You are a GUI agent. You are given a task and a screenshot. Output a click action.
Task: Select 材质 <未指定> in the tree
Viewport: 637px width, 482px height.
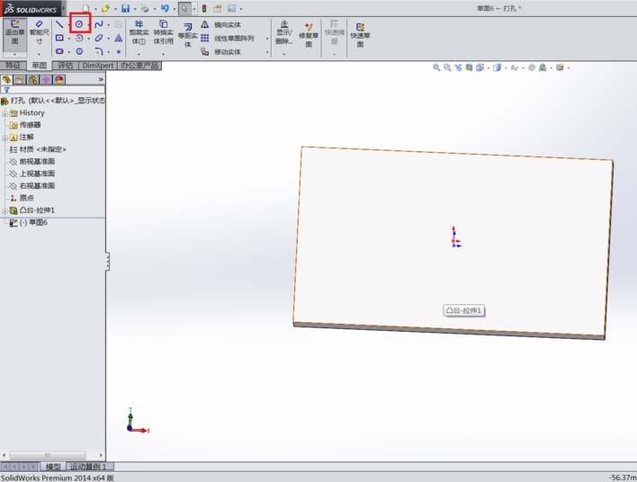click(x=38, y=149)
